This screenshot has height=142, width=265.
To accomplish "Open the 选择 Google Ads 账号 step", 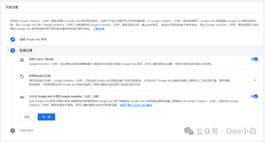I will point(33,39).
